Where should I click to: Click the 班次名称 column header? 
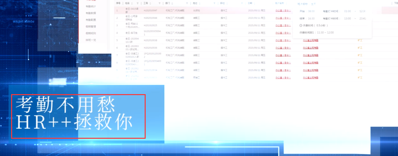pos(280,3)
